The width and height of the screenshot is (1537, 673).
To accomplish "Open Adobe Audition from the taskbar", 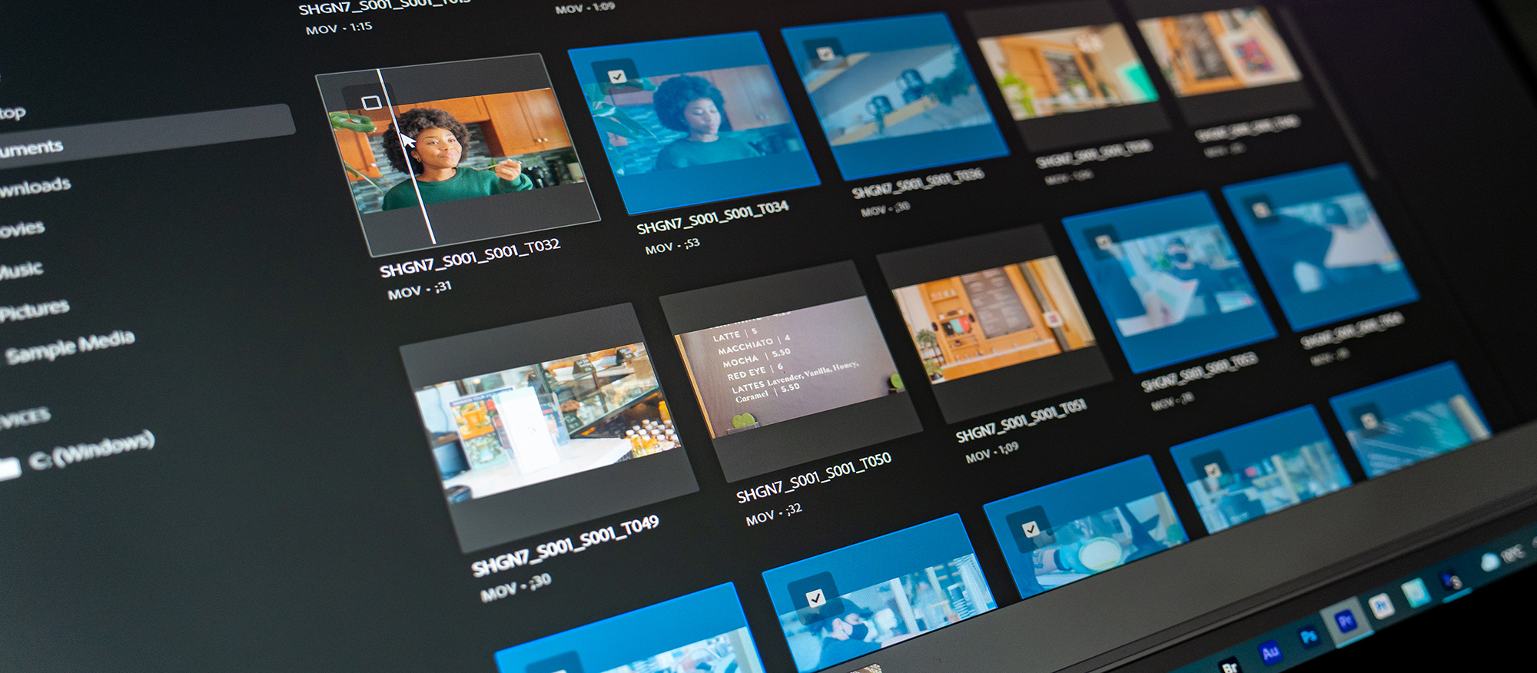I will point(1270,651).
